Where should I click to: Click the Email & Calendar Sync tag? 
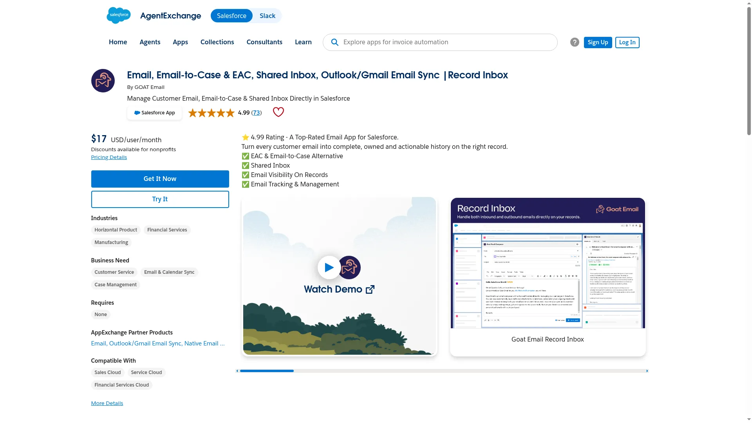tap(169, 272)
